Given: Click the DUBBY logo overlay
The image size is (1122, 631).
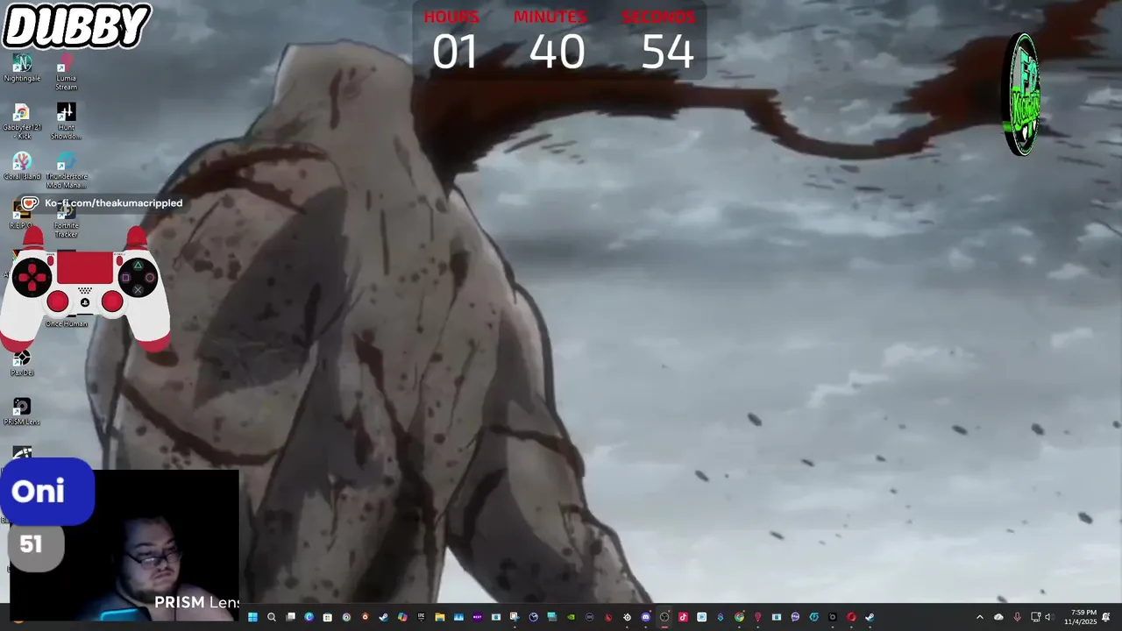Looking at the screenshot, I should pyautogui.click(x=76, y=25).
